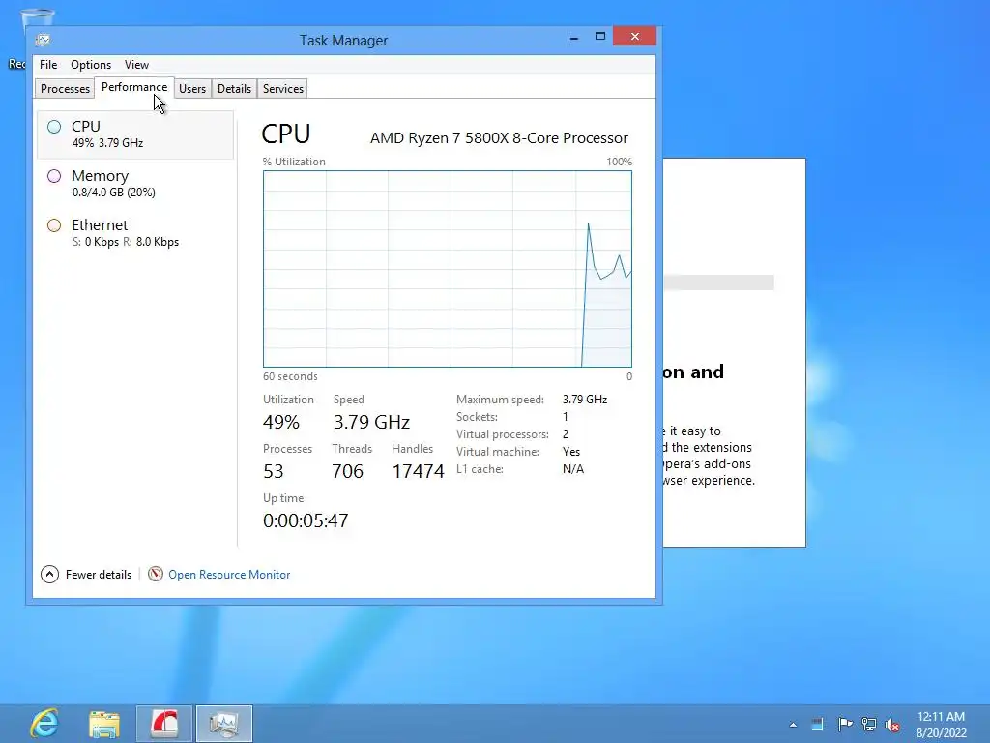Click the orange Ethernet circle icon
Screen dimensions: 990x743
coord(54,224)
